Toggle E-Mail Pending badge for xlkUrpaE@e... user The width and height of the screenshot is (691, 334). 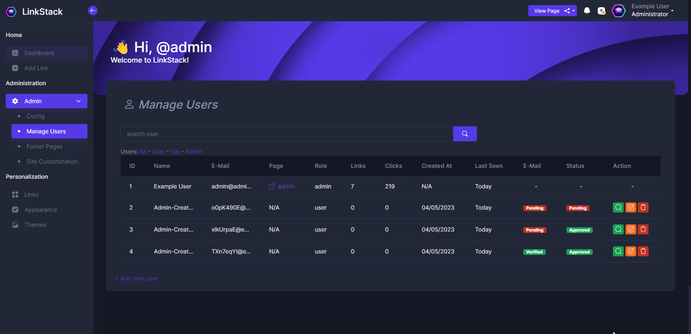(535, 230)
